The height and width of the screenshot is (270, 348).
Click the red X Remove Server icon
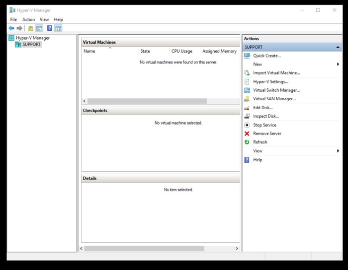(247, 134)
